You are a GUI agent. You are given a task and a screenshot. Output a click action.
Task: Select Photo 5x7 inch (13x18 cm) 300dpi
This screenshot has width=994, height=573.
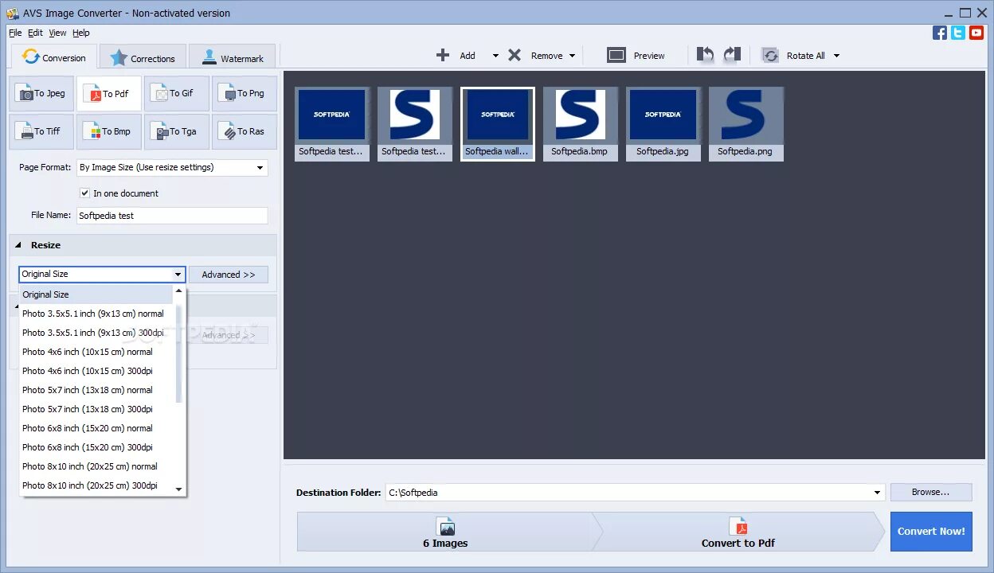96,409
